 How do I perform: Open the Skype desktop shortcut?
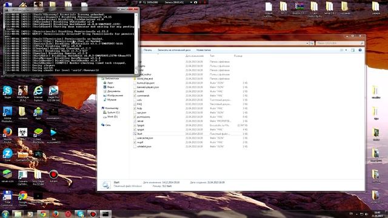tap(7, 92)
